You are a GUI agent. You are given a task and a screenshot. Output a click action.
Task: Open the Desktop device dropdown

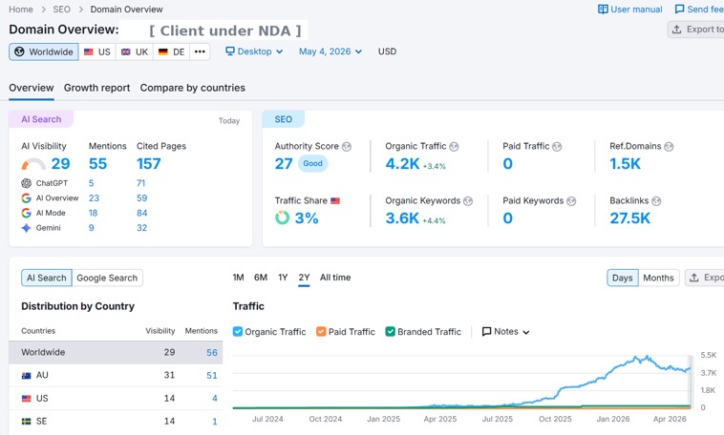(x=254, y=52)
